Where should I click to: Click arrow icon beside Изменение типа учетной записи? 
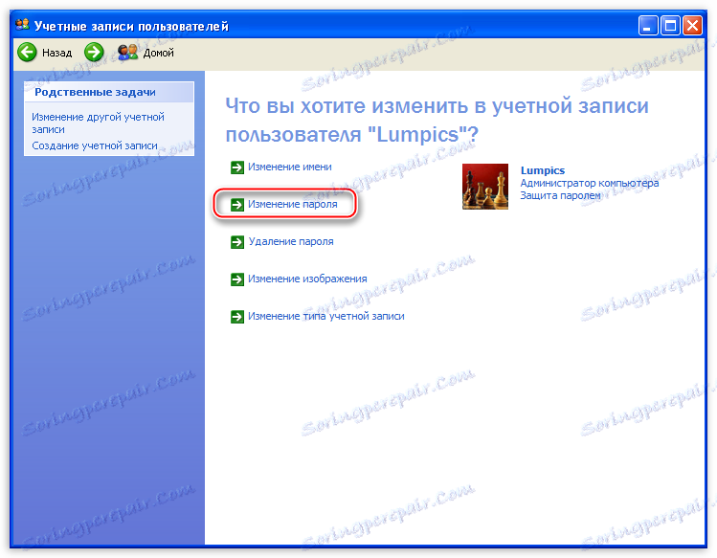237,317
